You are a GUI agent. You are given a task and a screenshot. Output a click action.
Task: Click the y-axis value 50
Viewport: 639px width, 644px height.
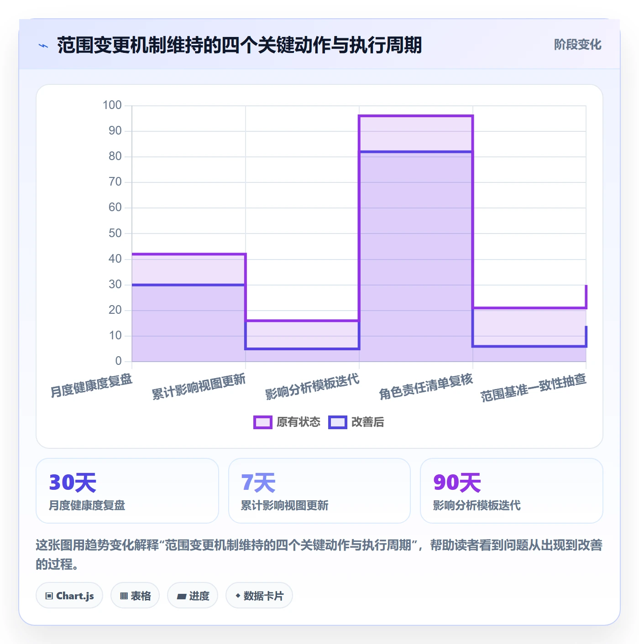coord(115,234)
